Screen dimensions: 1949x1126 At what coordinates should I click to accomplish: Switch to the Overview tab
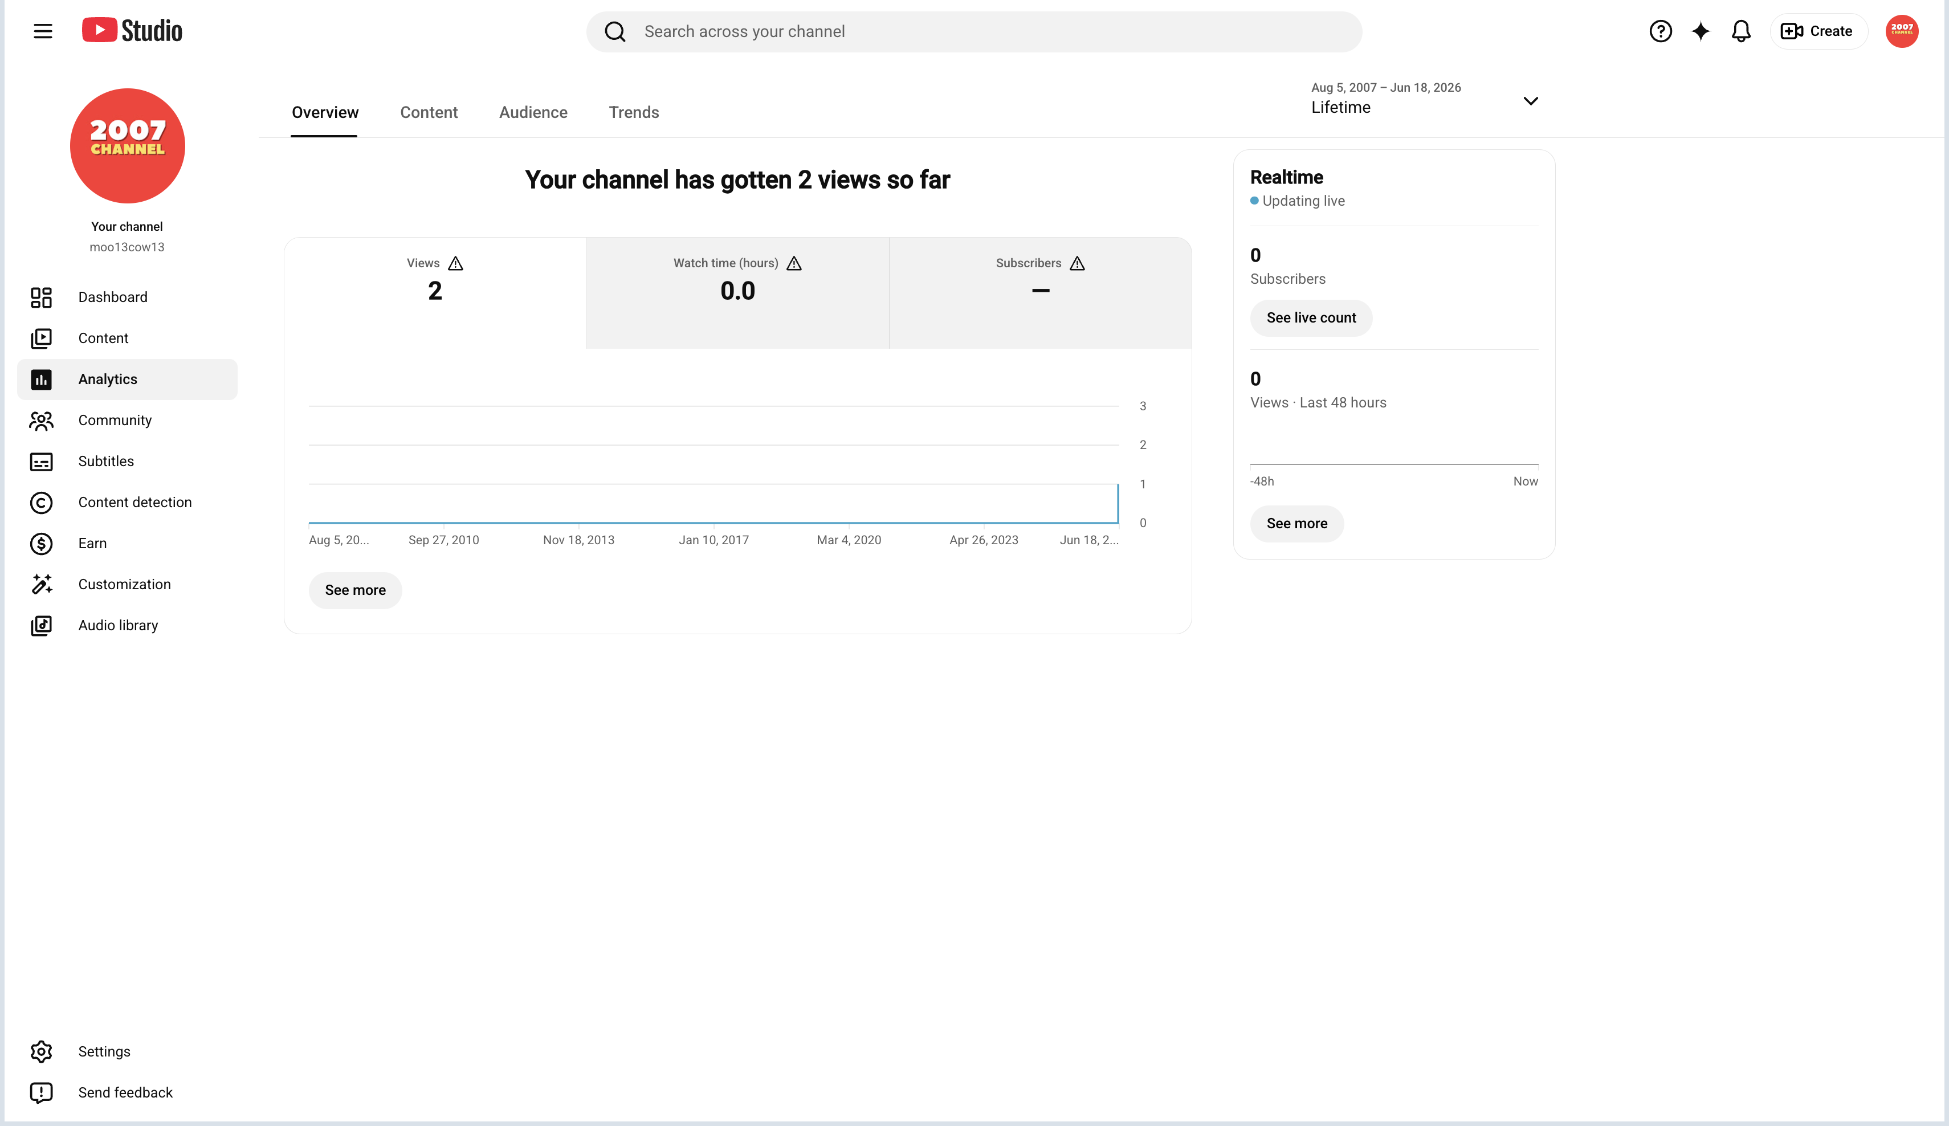click(x=325, y=112)
